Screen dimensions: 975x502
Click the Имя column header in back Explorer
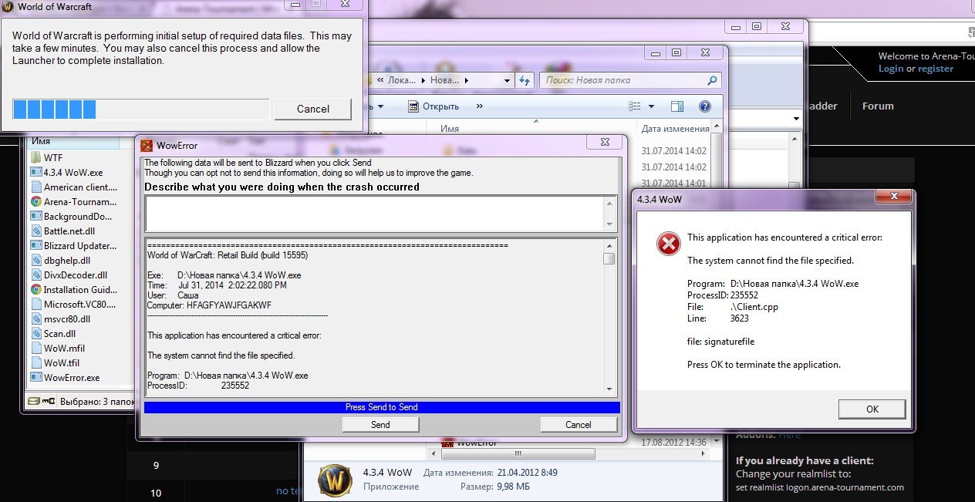point(450,129)
